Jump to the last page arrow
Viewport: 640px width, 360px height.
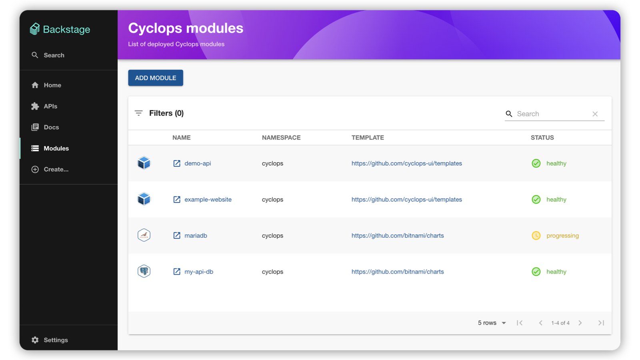coord(601,323)
